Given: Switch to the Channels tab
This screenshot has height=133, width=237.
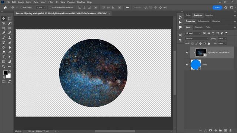Looking at the screenshot, I should click(x=198, y=27).
